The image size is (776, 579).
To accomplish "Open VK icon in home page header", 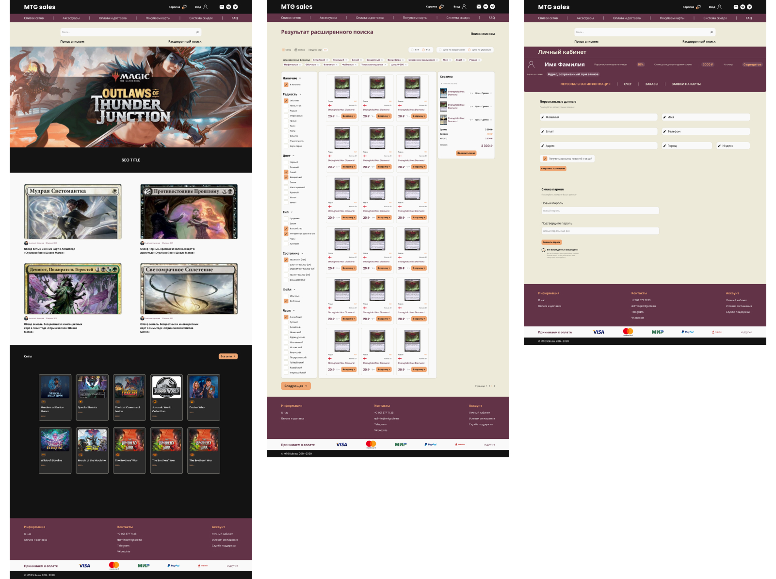I will tap(228, 7).
